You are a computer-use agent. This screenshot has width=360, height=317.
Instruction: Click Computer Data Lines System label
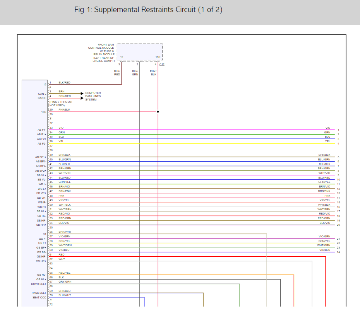(93, 96)
